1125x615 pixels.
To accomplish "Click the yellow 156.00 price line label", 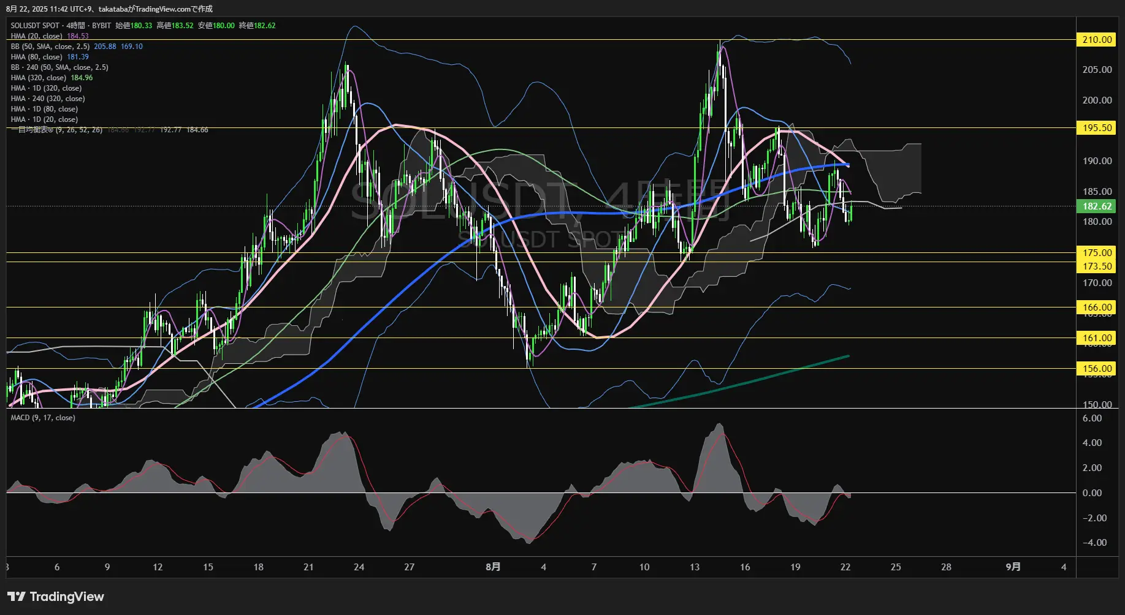I will pyautogui.click(x=1096, y=369).
